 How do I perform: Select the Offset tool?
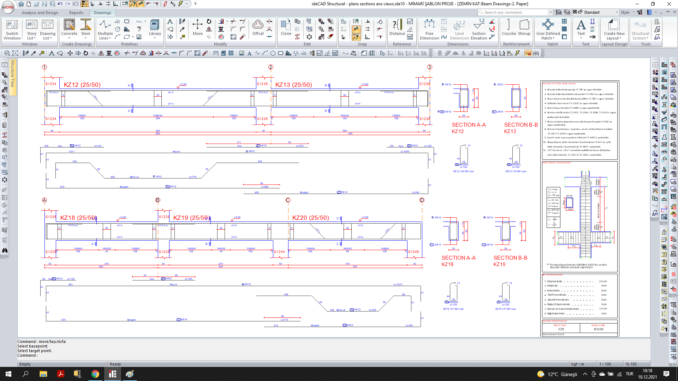[258, 28]
